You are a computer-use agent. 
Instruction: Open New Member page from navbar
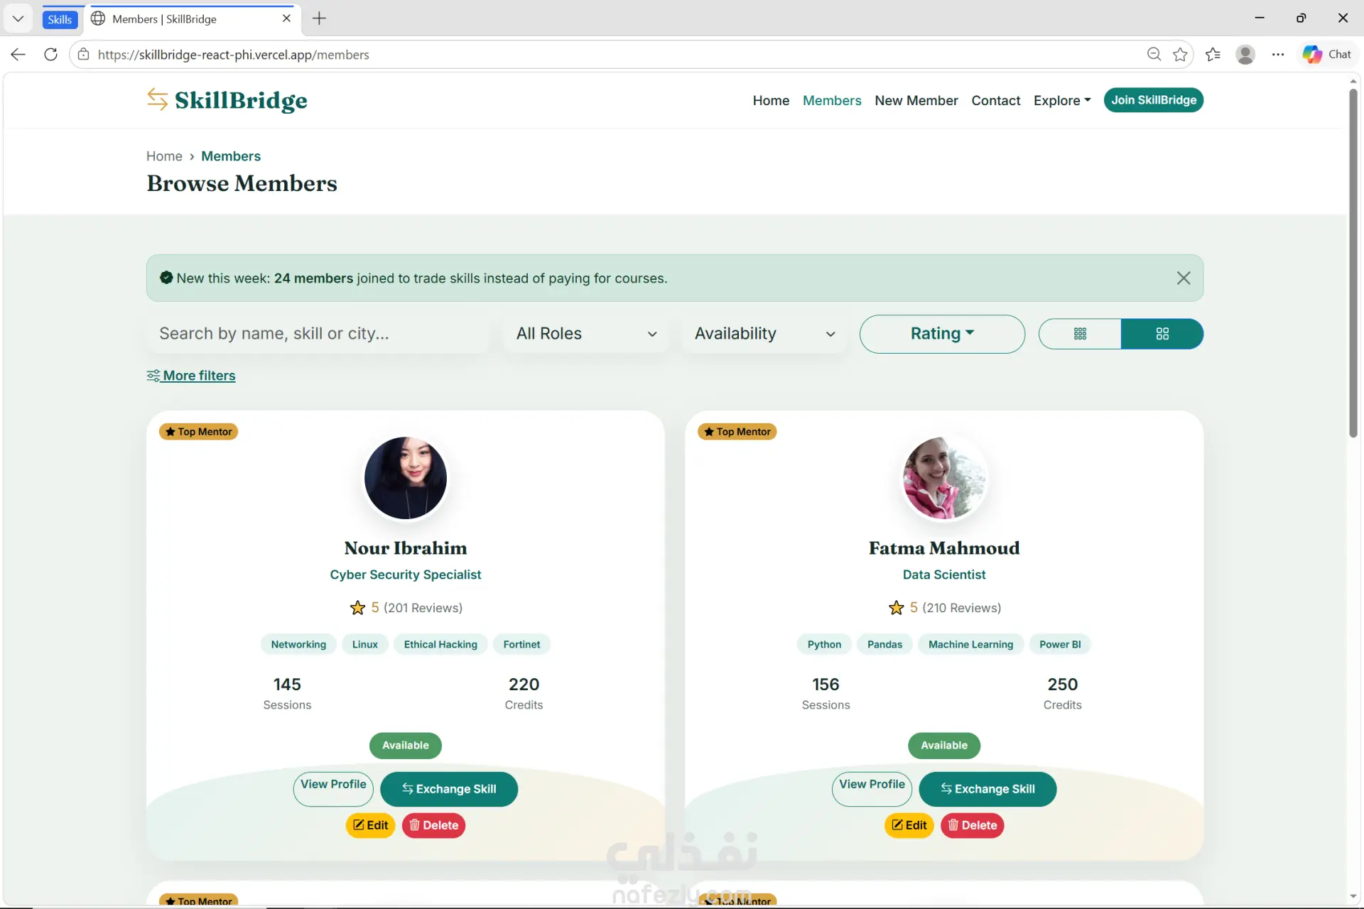coord(916,101)
